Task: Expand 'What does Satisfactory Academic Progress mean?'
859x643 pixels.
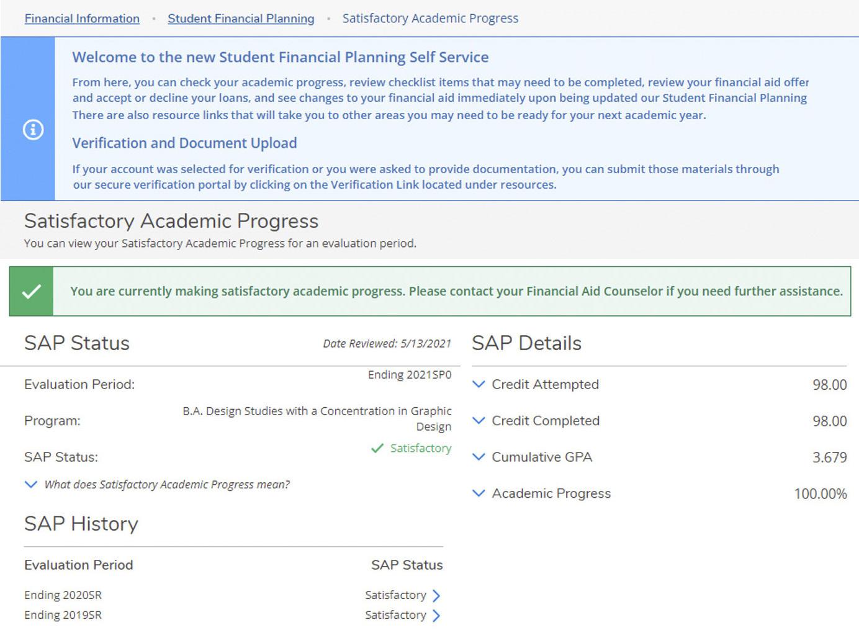Action: tap(31, 485)
